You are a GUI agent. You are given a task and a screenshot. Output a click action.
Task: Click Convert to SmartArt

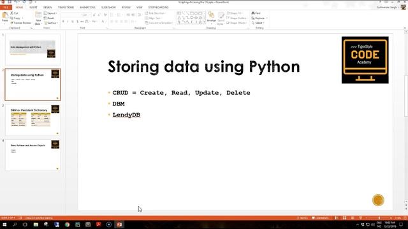(159, 23)
